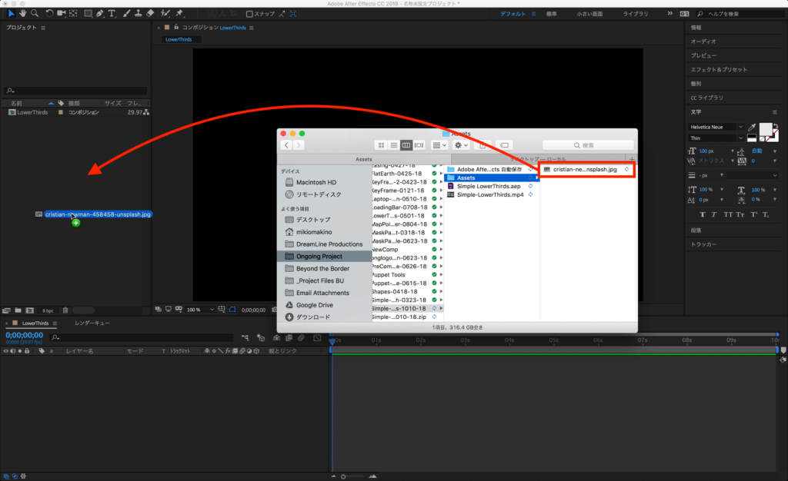Go back in the Finder window
Screen dimensions: 788x481
[286, 145]
